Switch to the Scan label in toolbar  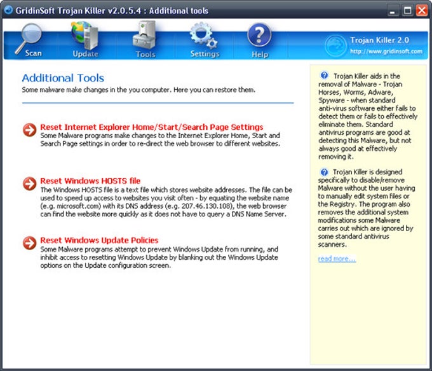(x=33, y=53)
